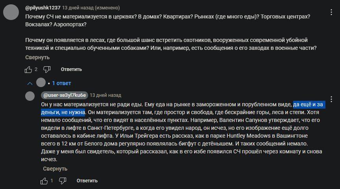Image resolution: width=340 pixels, height=189 pixels.
Task: Open the reply's '13 дней назад' timestamp
Action: point(105,95)
